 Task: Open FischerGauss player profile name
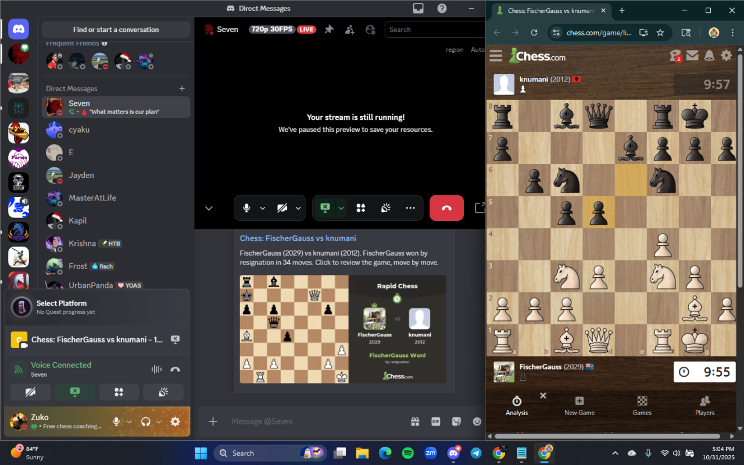(x=541, y=367)
